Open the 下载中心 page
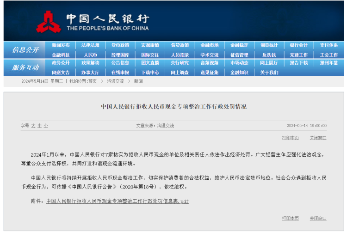 (x=150, y=72)
